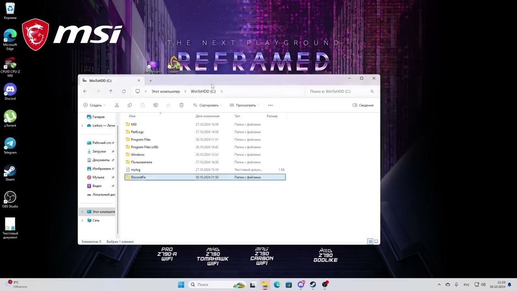Open chevron after WinToHDD (C:) in breadcrumb
517x291 pixels.
pyautogui.click(x=221, y=91)
